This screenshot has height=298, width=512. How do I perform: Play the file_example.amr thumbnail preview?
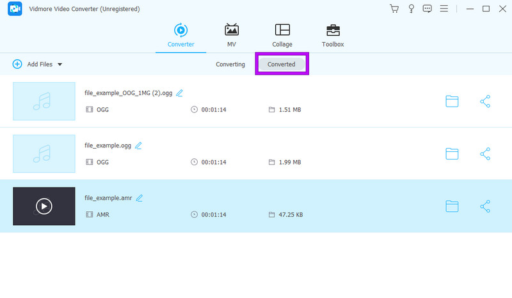pos(44,206)
